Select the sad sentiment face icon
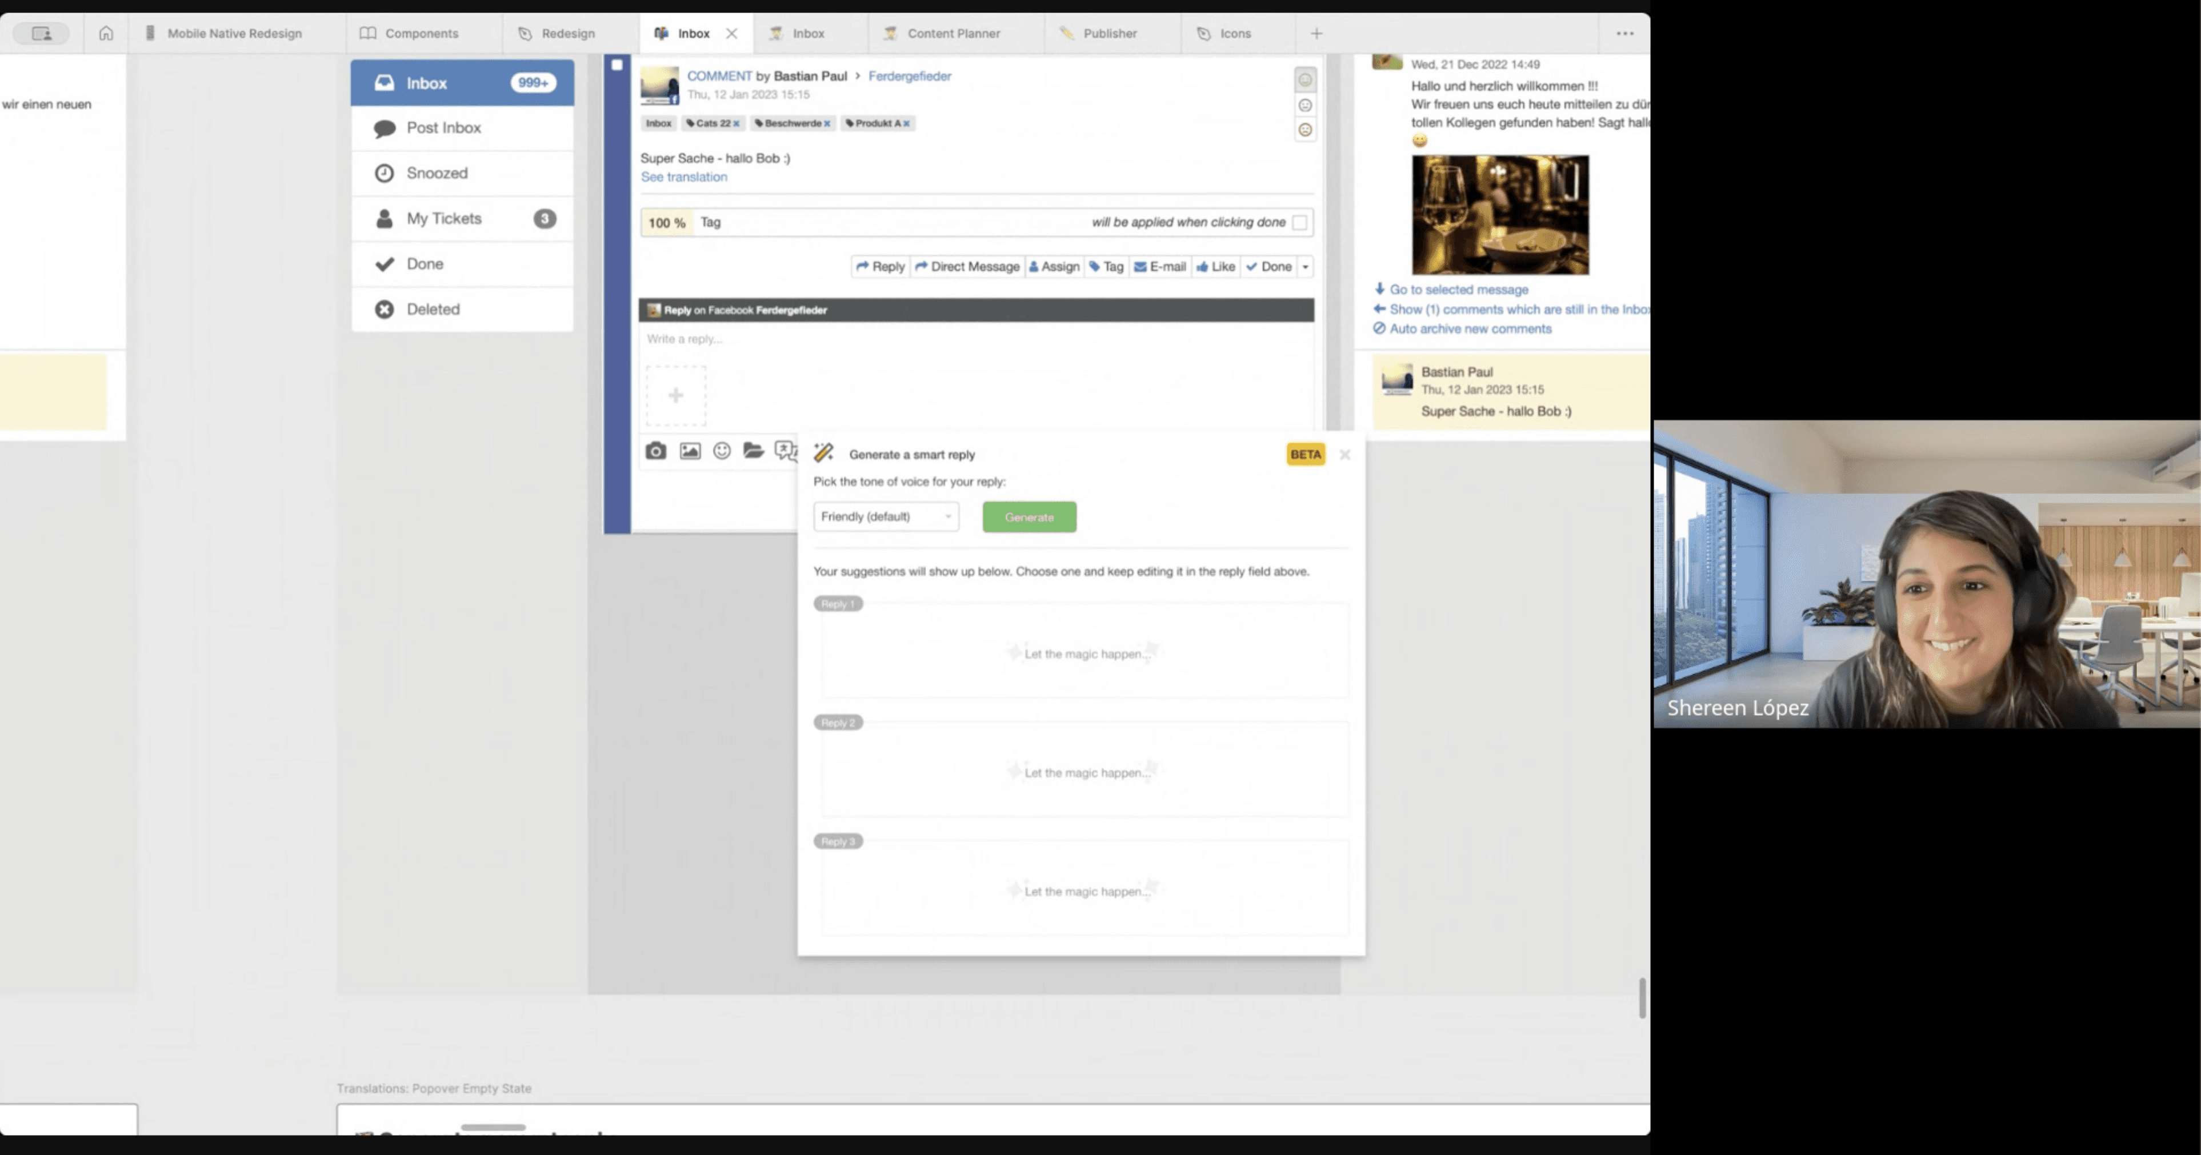Image resolution: width=2201 pixels, height=1155 pixels. click(x=1304, y=130)
